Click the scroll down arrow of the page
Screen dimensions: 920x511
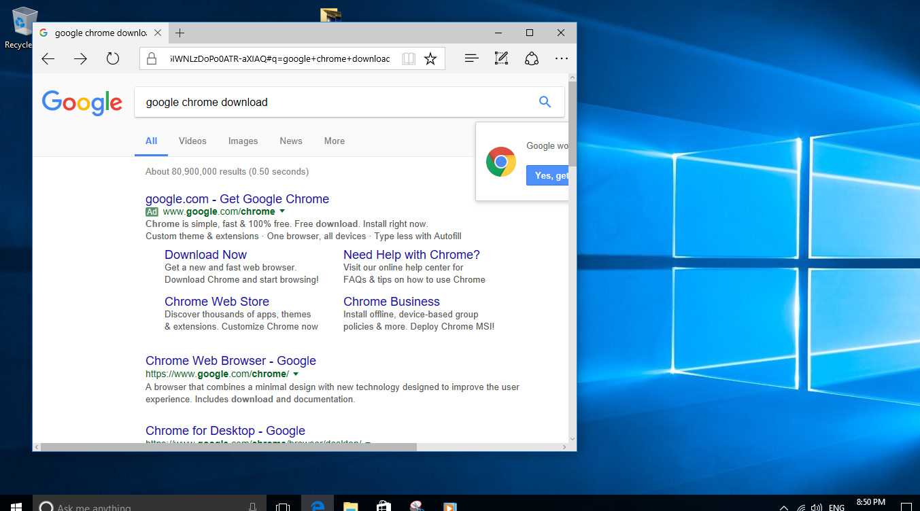573,438
